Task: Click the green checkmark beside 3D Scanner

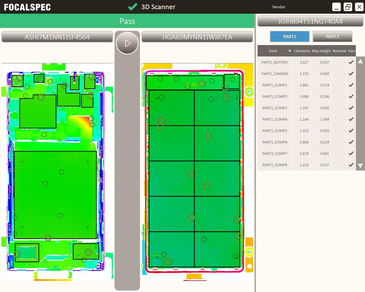Action: 133,7
